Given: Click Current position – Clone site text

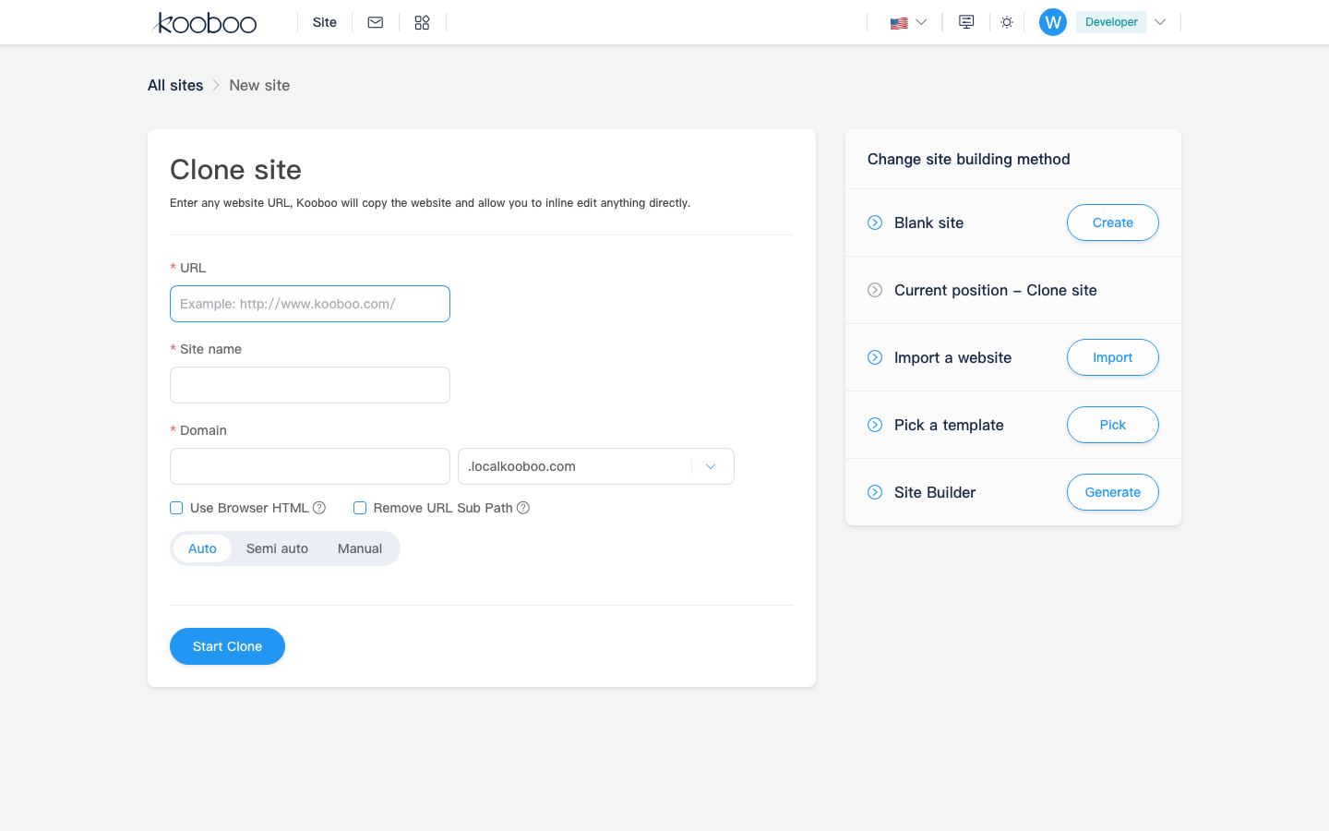Looking at the screenshot, I should coord(996,290).
